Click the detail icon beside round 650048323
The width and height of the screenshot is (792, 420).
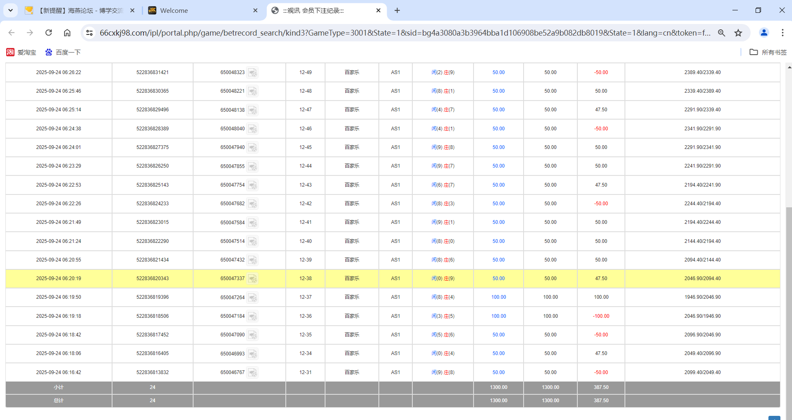[x=253, y=72]
